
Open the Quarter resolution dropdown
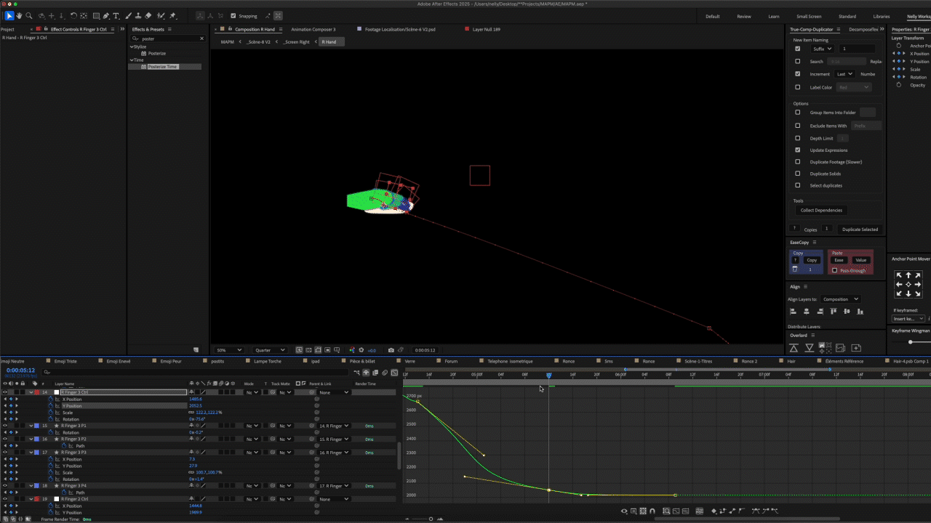270,350
